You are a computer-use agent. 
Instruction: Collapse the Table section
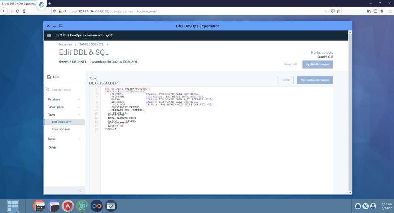click(x=64, y=114)
